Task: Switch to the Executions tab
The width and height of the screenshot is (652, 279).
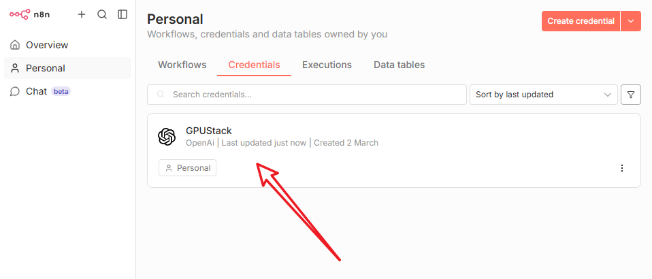Action: point(327,65)
